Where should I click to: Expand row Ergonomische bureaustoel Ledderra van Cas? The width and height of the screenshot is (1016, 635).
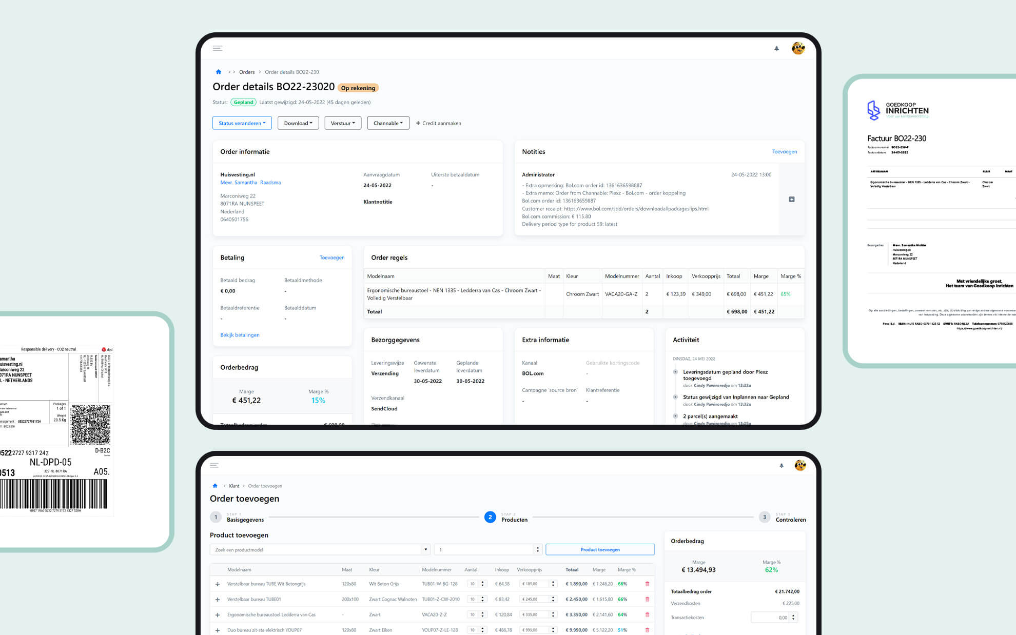[x=218, y=615]
